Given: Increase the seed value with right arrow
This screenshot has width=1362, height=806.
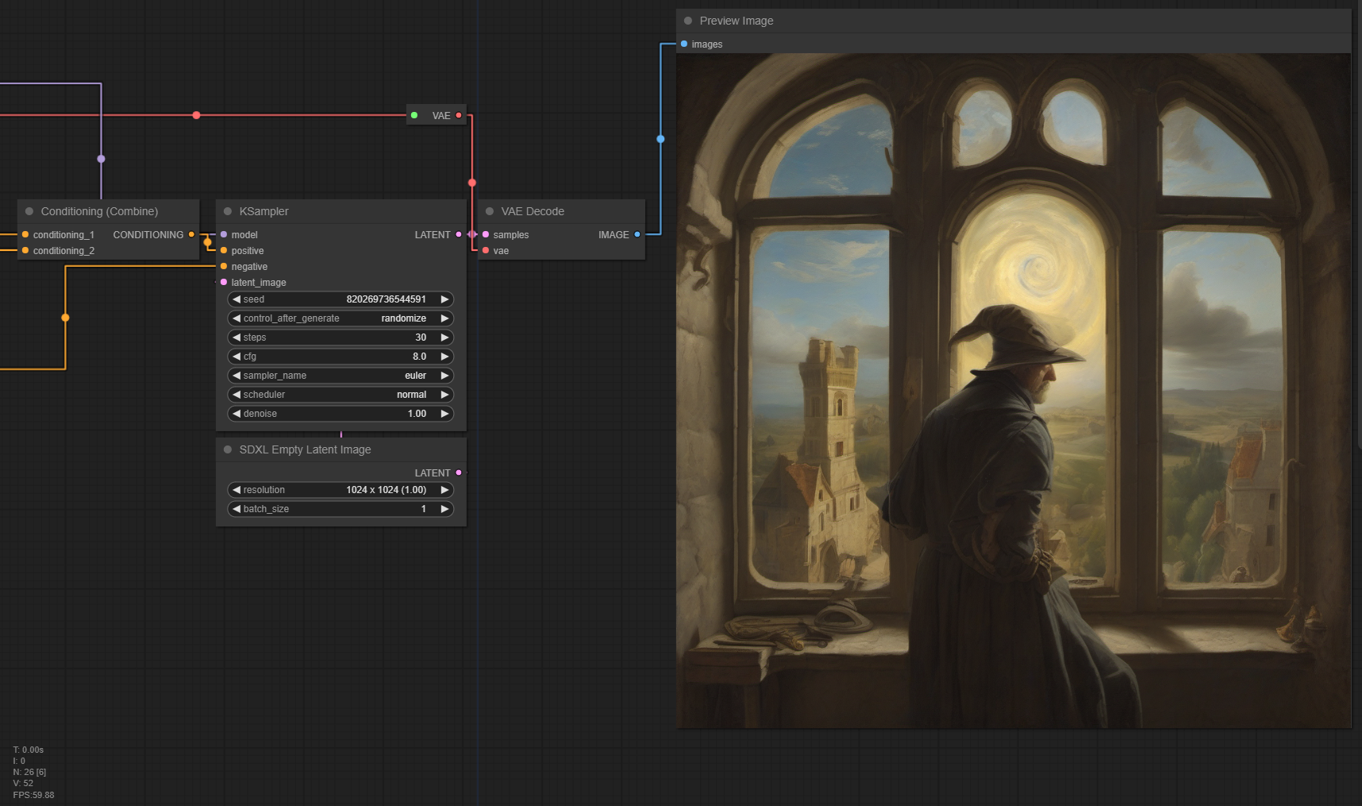Looking at the screenshot, I should (x=444, y=299).
